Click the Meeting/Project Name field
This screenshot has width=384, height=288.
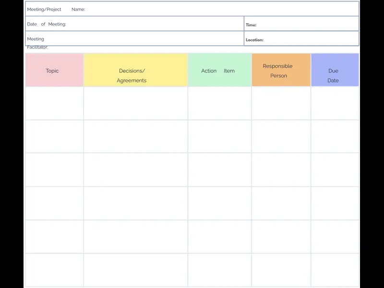[192, 9]
